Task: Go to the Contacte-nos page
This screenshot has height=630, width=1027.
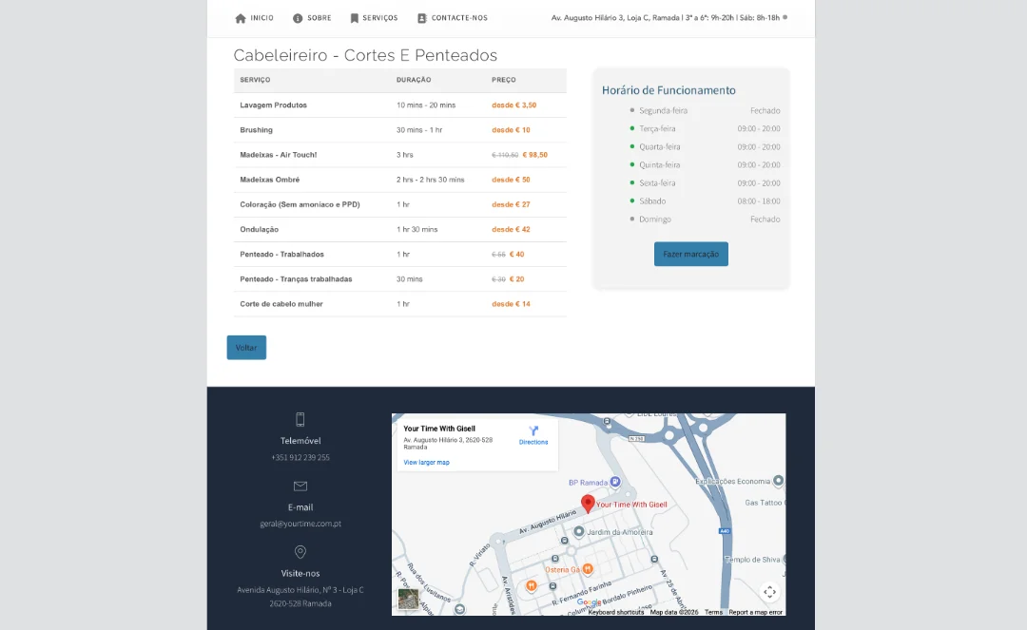Action: tap(459, 18)
